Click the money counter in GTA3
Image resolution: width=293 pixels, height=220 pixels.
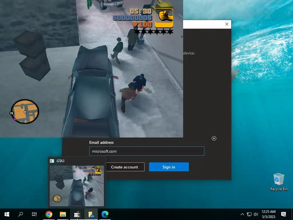point(132,18)
